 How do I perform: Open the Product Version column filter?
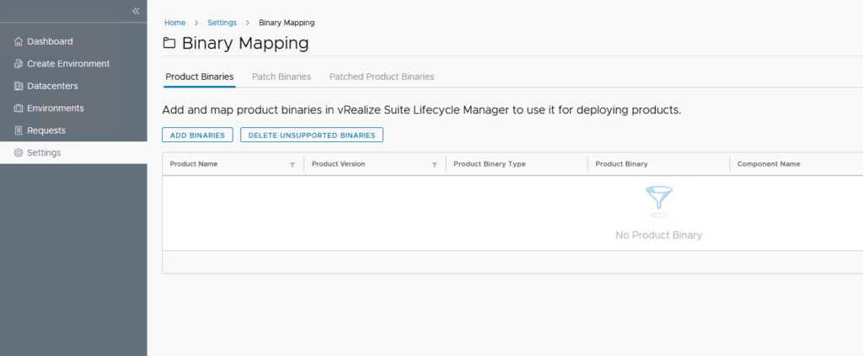(x=434, y=165)
